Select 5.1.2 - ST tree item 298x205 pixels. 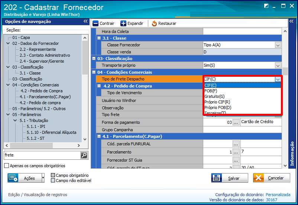pos(35,138)
